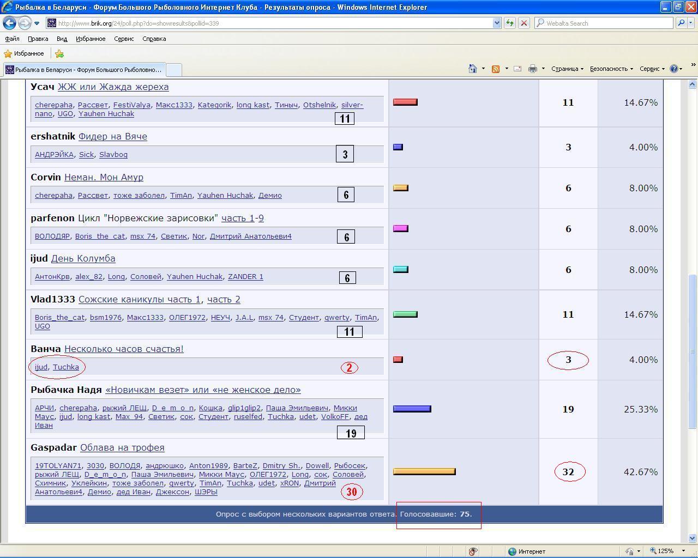698x558 pixels.
Task: Open the Фидер на Вяче link
Action: tap(112, 136)
